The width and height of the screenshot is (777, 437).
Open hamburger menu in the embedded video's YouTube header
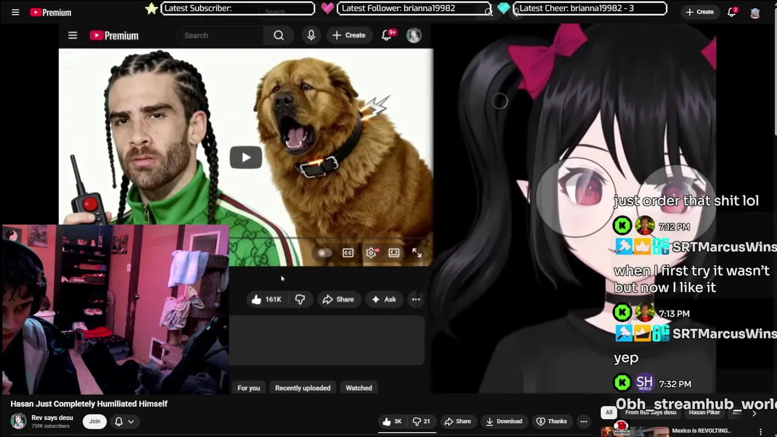(73, 35)
